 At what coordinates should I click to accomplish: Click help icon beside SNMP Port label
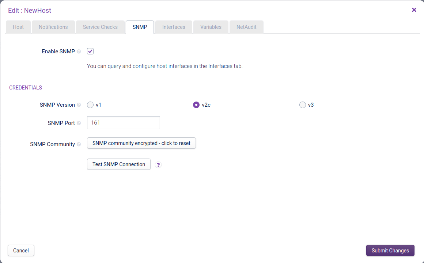click(x=79, y=123)
